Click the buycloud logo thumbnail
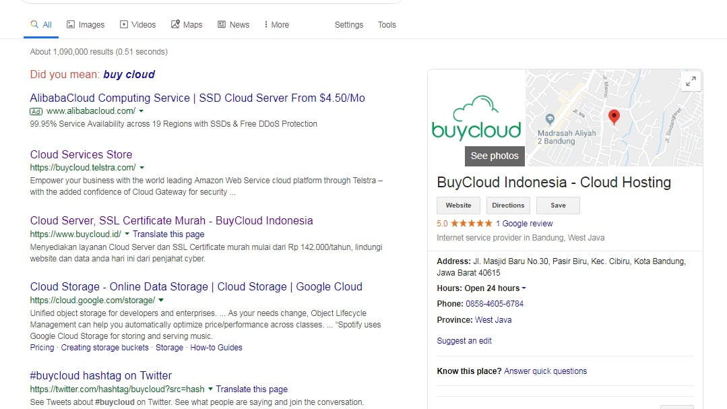Screen dimensions: 727x409 [476, 117]
